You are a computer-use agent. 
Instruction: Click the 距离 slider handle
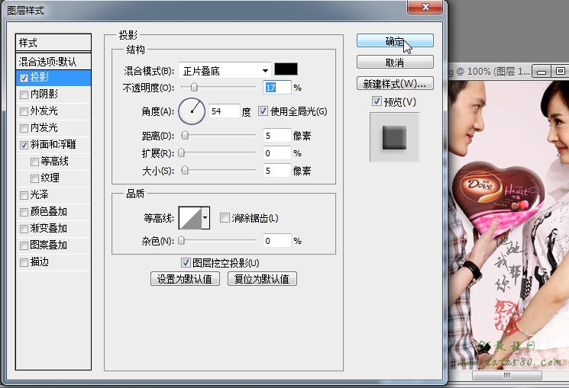[185, 136]
